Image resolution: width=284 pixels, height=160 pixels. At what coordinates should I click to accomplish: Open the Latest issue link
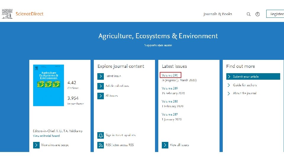(113, 76)
